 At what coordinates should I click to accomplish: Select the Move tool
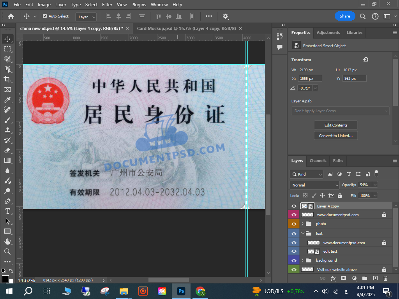tap(7, 39)
